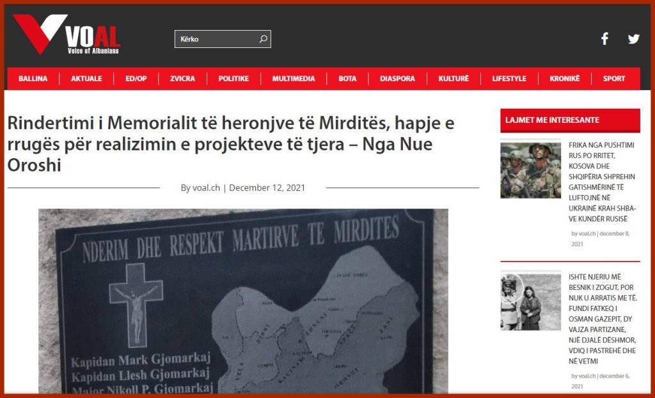Open the Twitter profile icon
Image resolution: width=655 pixels, height=398 pixels.
[633, 39]
